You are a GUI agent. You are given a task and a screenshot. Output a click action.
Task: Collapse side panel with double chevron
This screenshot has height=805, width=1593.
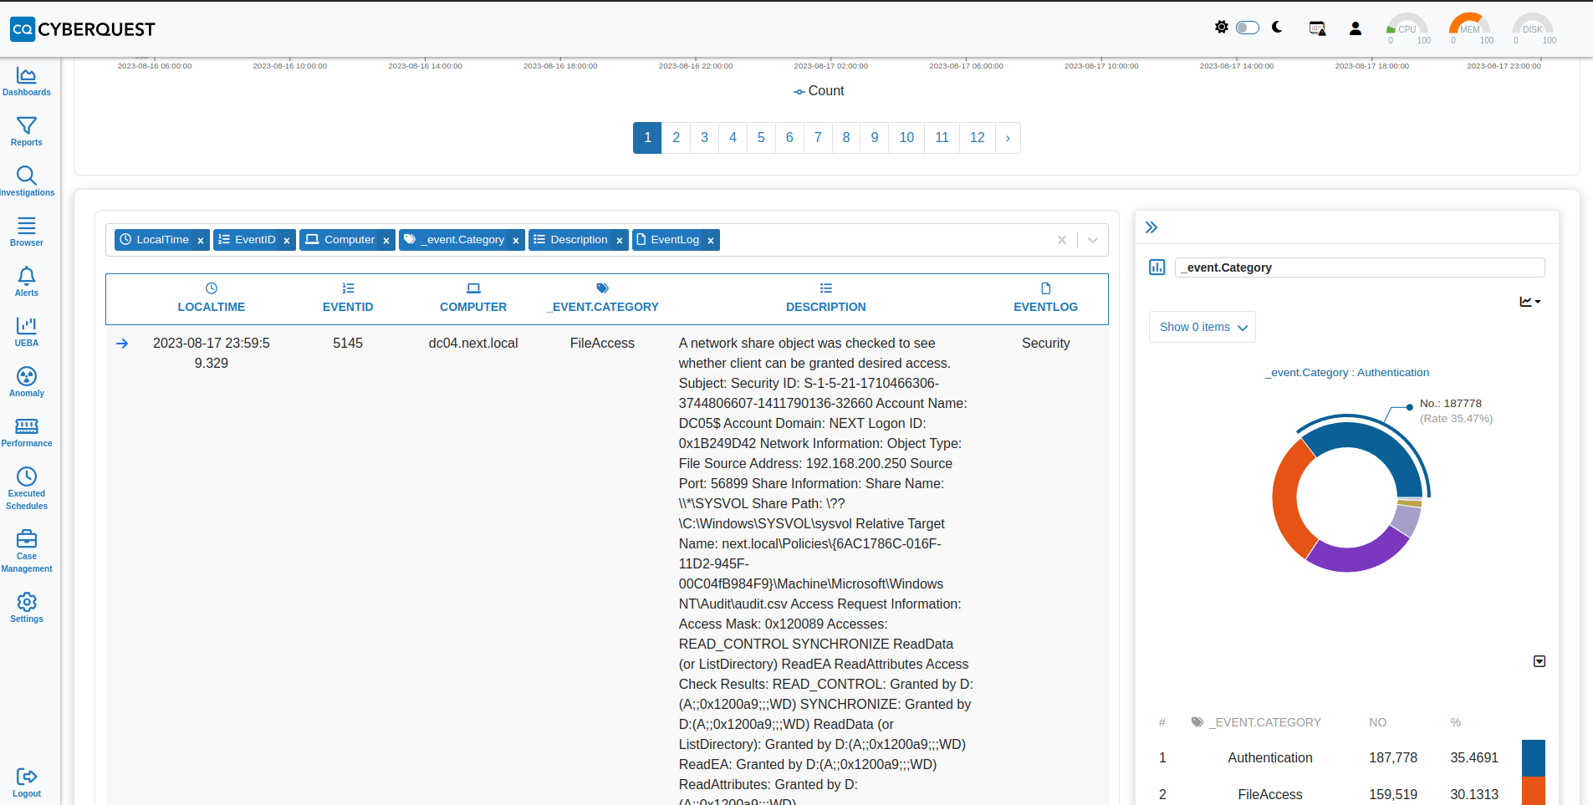(1151, 227)
